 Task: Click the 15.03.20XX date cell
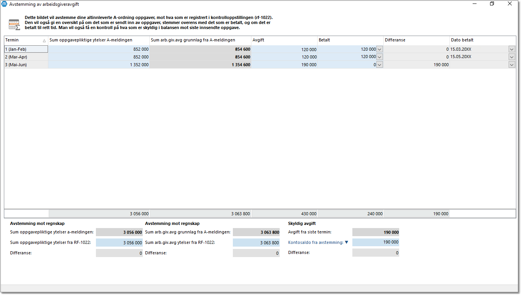[x=479, y=49]
